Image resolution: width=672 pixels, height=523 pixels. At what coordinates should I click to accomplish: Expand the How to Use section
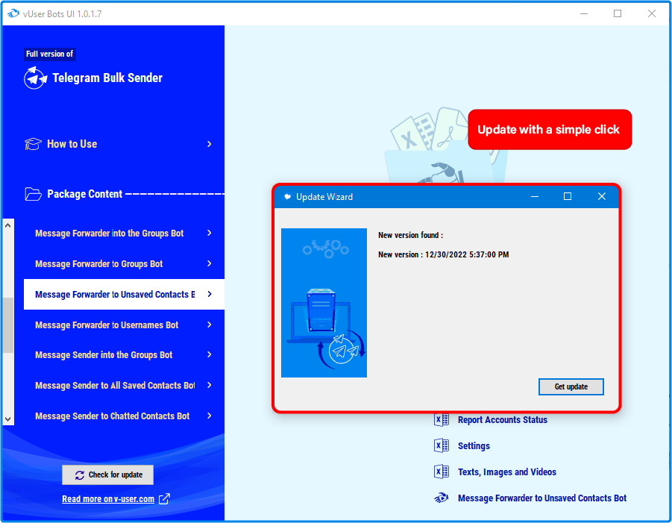(x=209, y=144)
